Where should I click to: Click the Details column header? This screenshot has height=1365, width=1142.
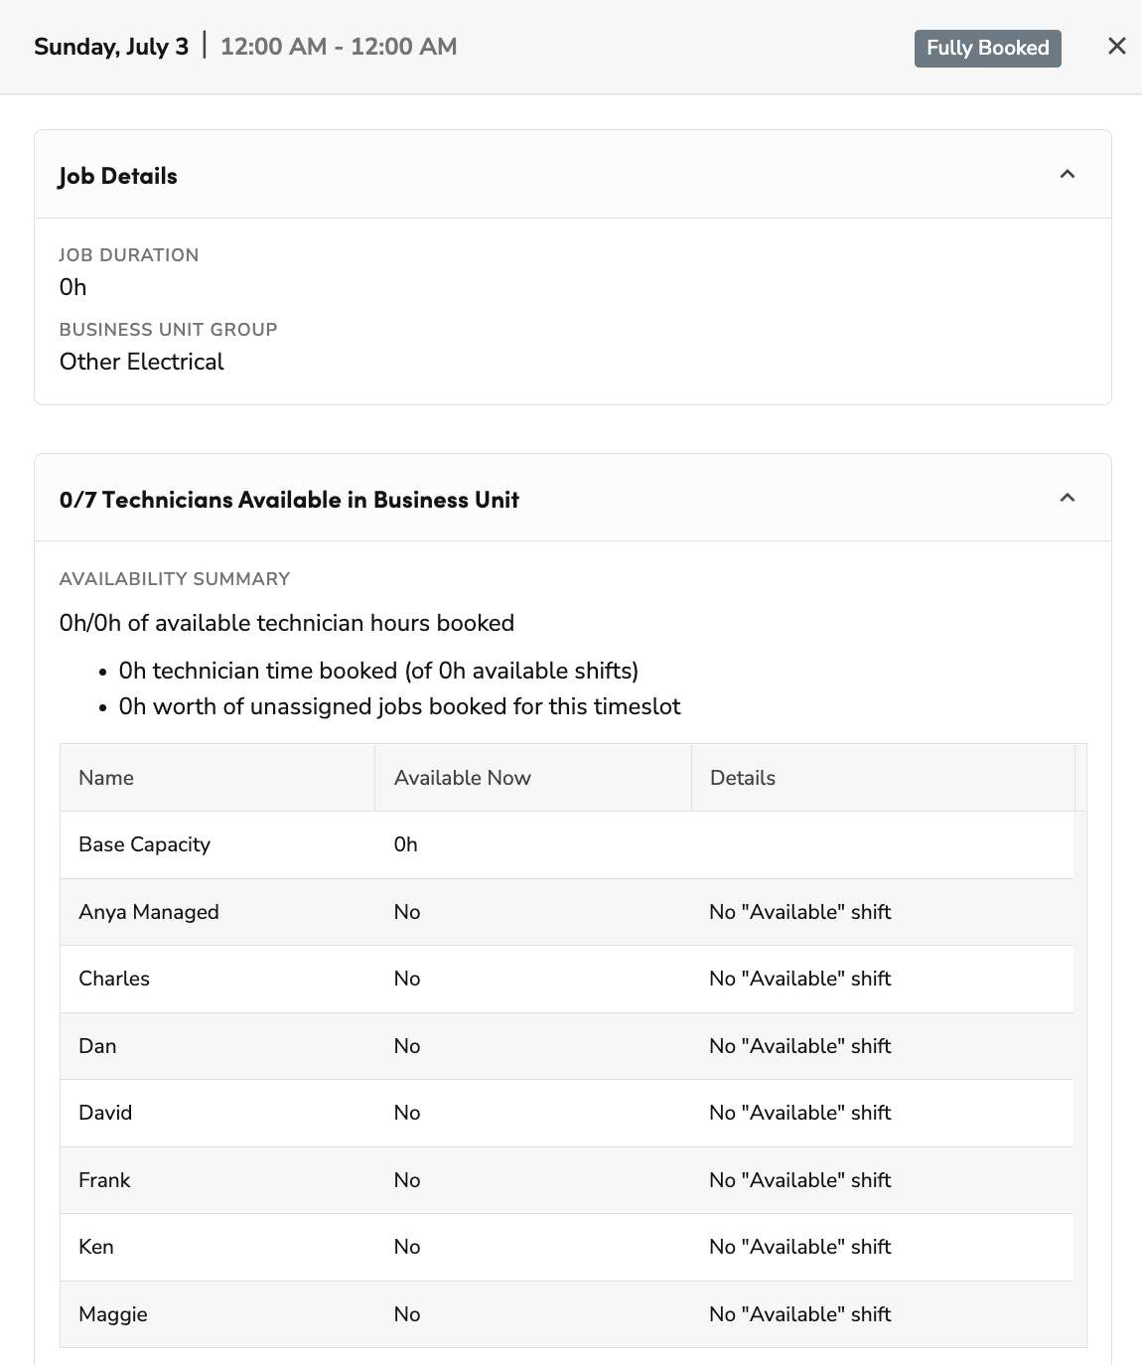(742, 778)
